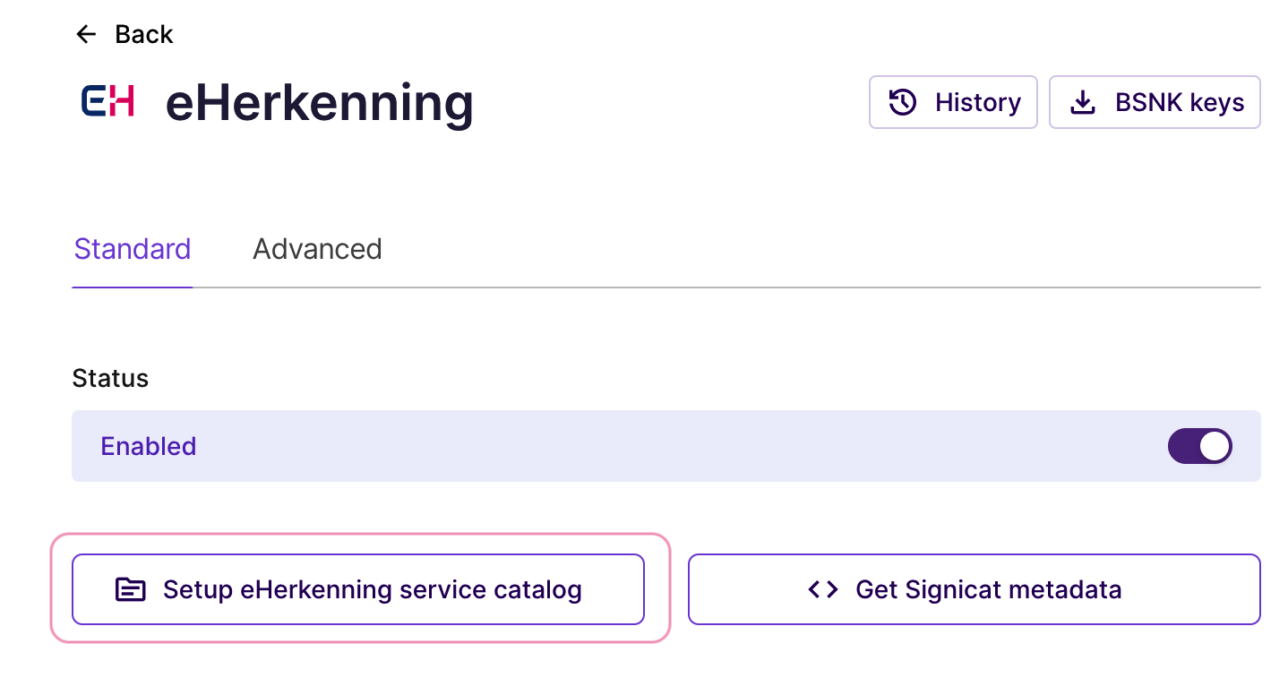The width and height of the screenshot is (1288, 695).
Task: Click the Enabled text label
Action: pos(148,446)
